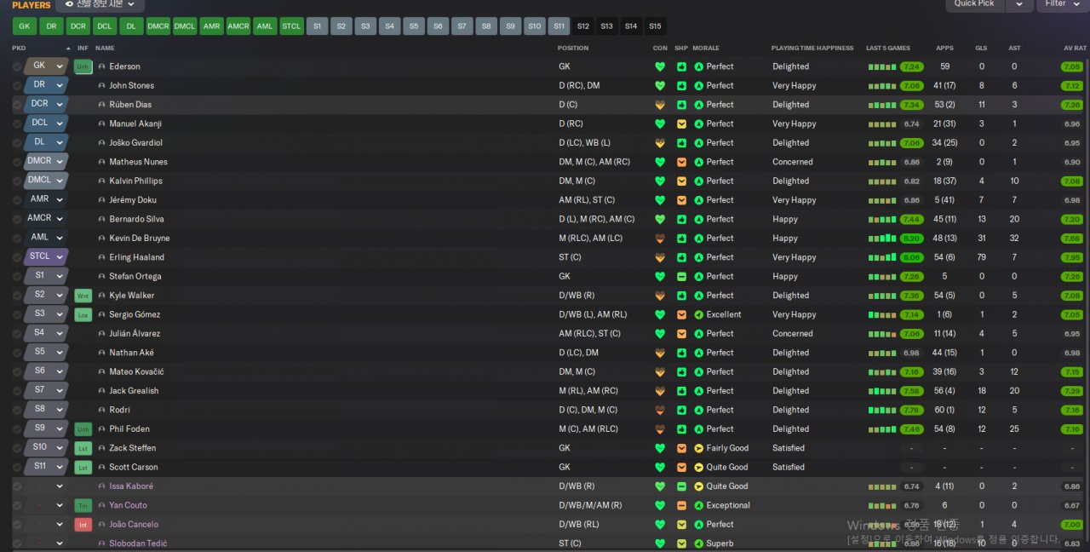
Task: Select the S11 substitute tab
Action: pyautogui.click(x=559, y=26)
